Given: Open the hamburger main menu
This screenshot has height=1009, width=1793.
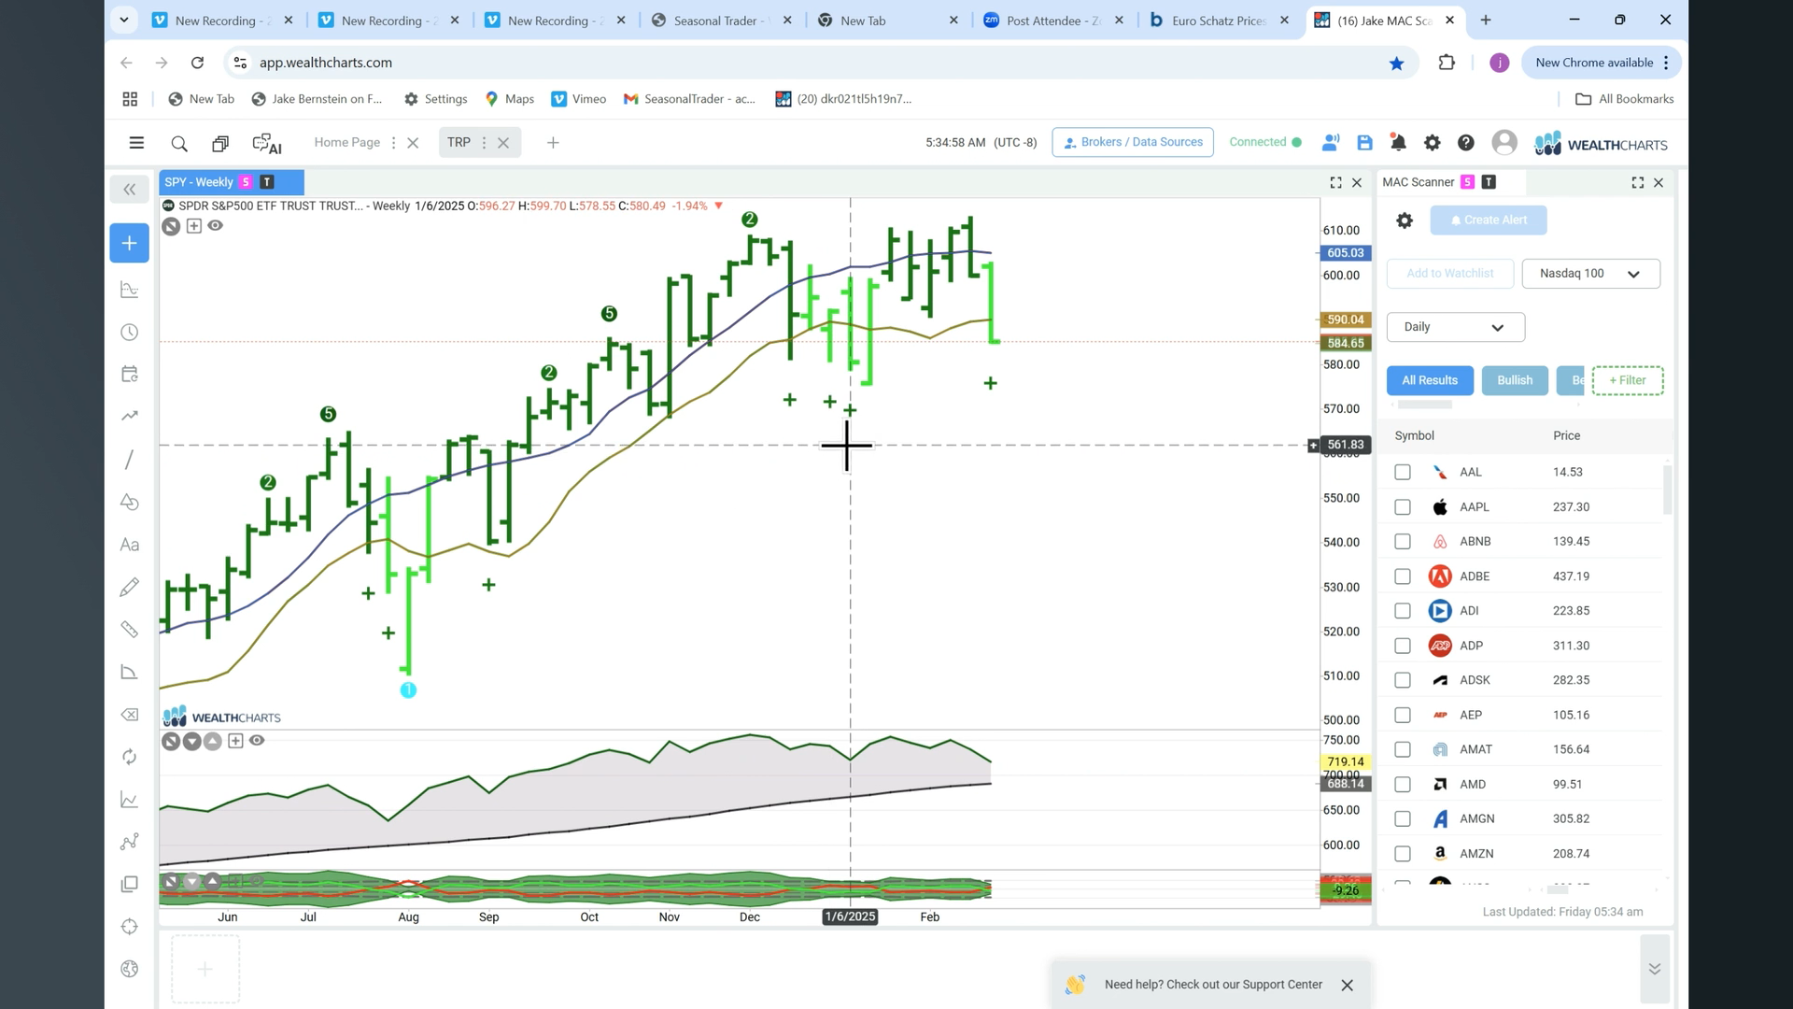Looking at the screenshot, I should 136,143.
